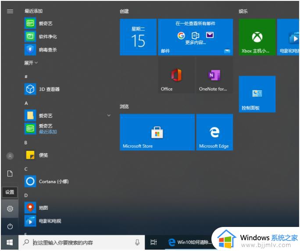
Task: Click the D letter index header
Action: pos(26,195)
